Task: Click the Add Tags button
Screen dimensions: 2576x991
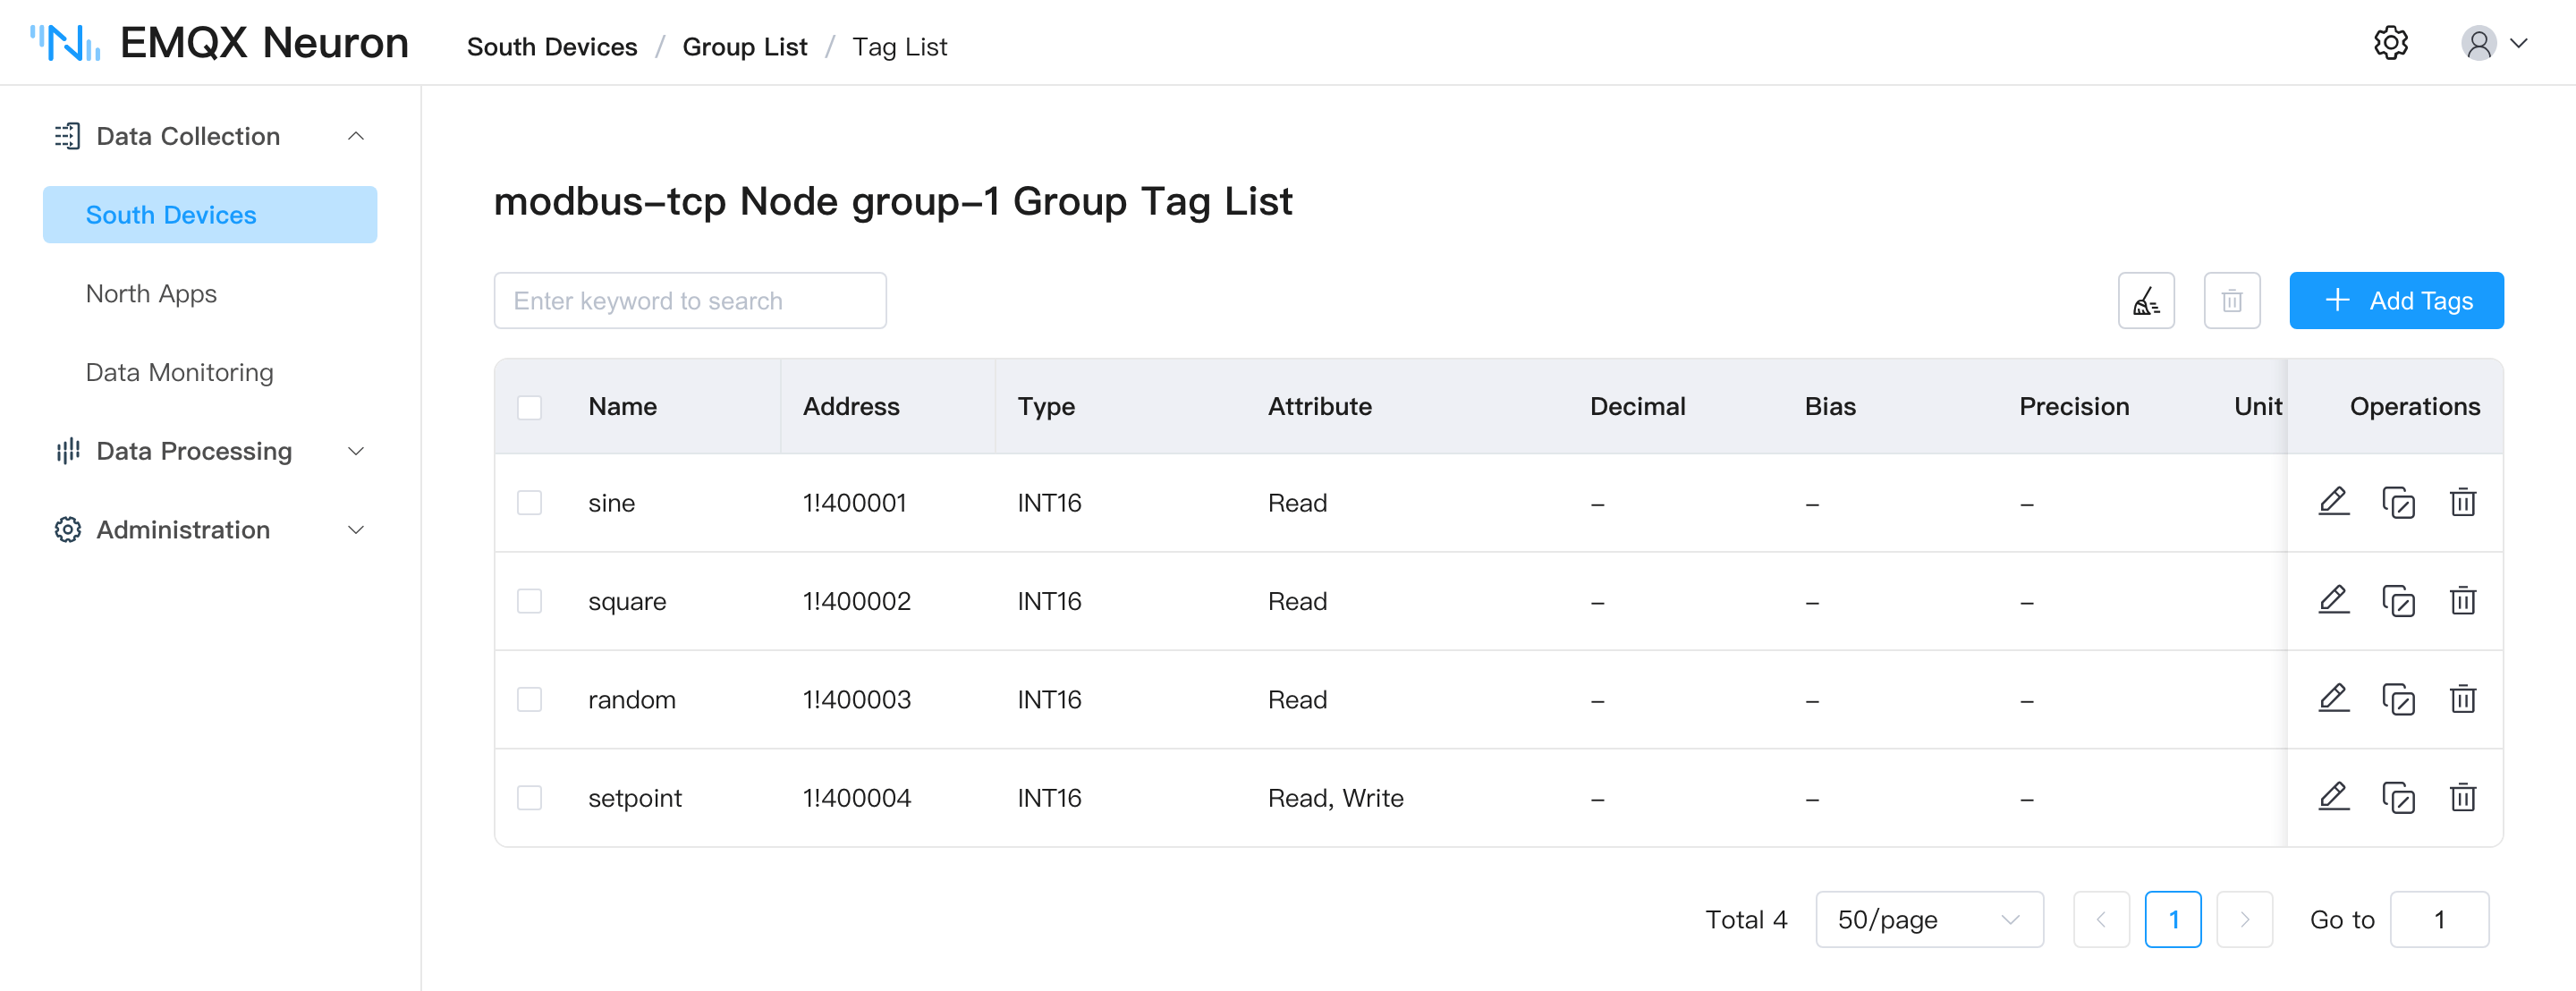Action: 2396,300
